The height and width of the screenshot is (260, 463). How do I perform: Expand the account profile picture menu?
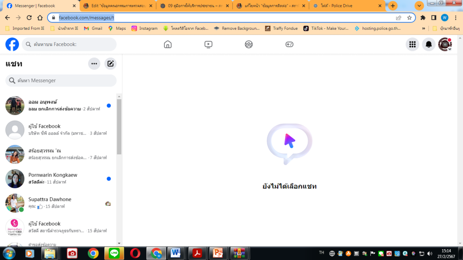[445, 44]
